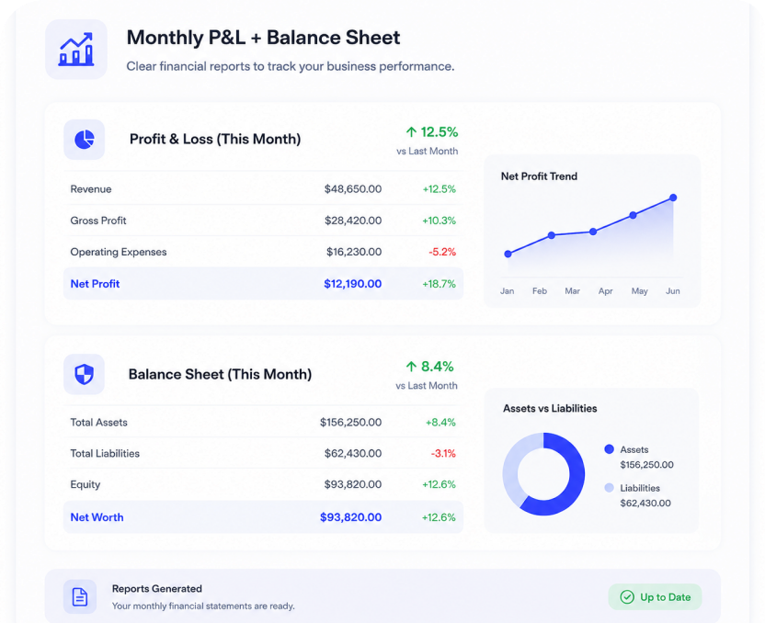
Task: Click the Profit & Loss (This Month) heading
Action: 215,140
